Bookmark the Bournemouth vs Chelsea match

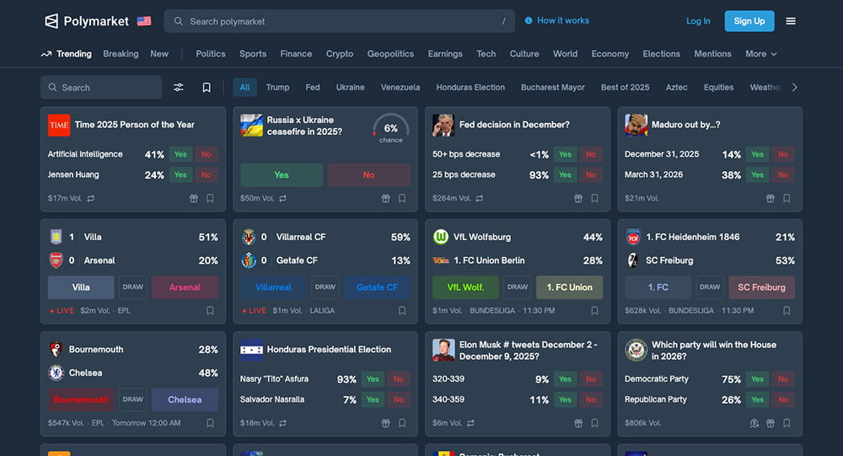(210, 422)
